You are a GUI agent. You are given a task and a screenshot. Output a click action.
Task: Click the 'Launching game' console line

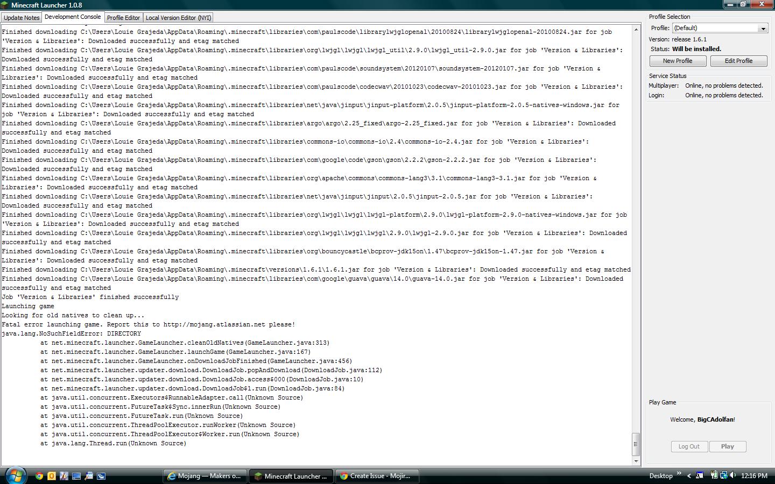point(28,307)
